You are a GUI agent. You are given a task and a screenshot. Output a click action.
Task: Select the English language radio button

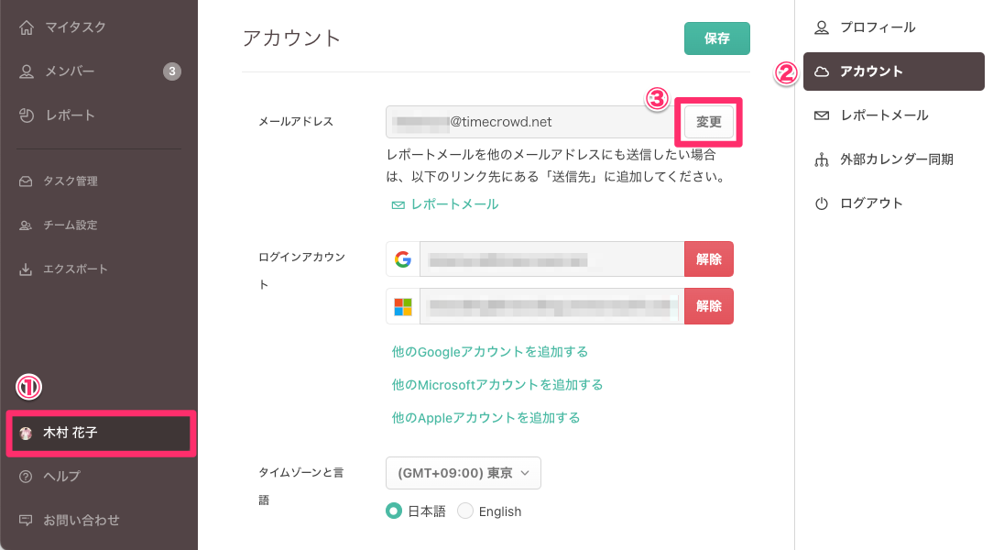[465, 511]
